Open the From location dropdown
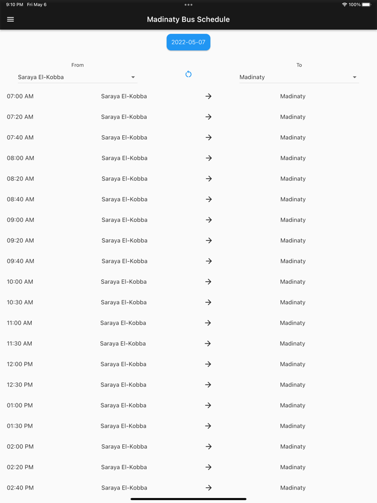 tap(77, 77)
